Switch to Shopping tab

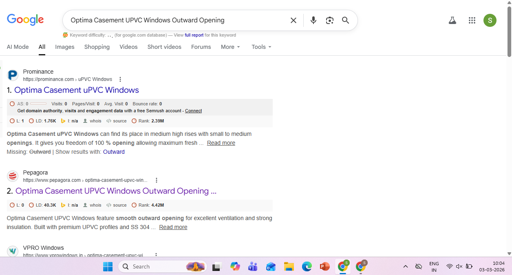click(x=97, y=47)
